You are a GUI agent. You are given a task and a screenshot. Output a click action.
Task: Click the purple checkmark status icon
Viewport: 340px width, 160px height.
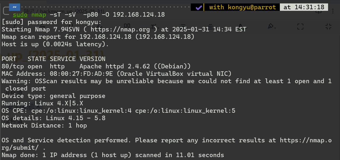(198, 7)
